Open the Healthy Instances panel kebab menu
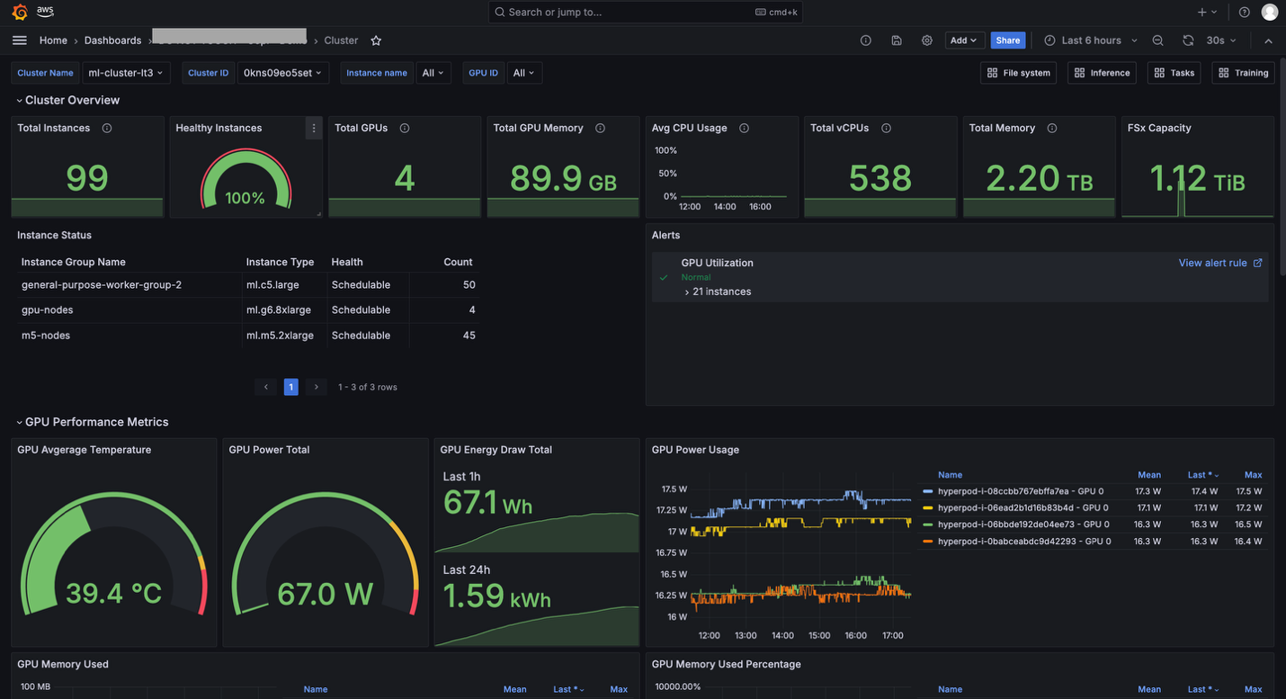 click(x=313, y=128)
